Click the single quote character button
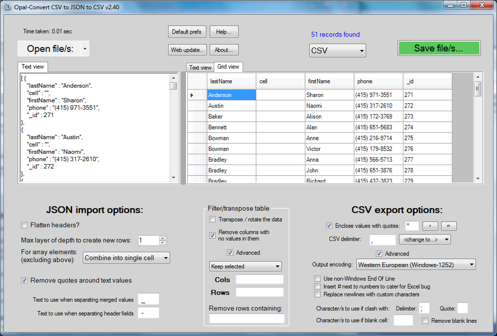Image resolution: width=497 pixels, height=336 pixels. click(x=430, y=226)
